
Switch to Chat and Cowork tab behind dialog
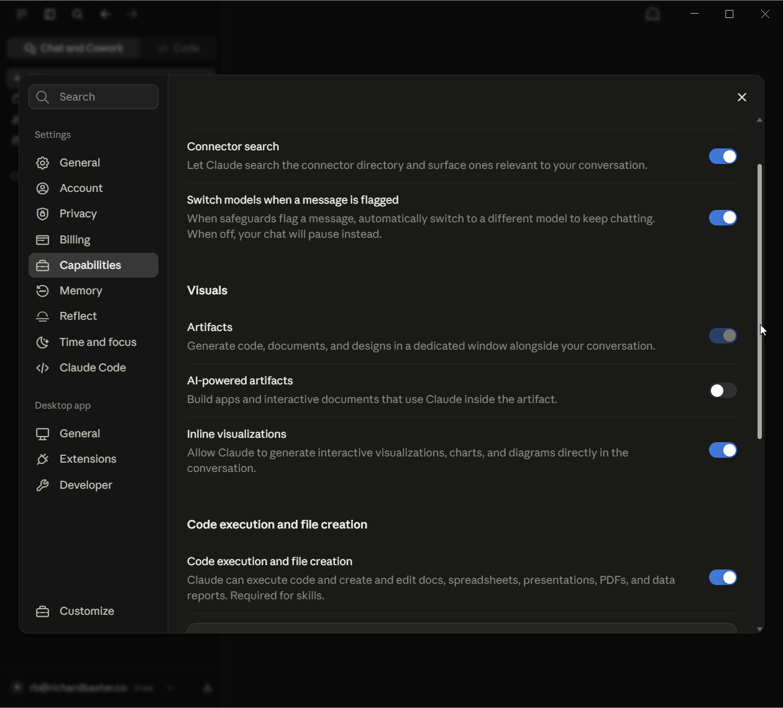[74, 48]
